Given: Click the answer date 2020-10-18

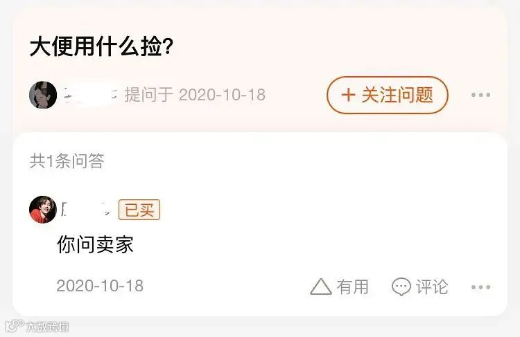Looking at the screenshot, I should click(100, 286).
